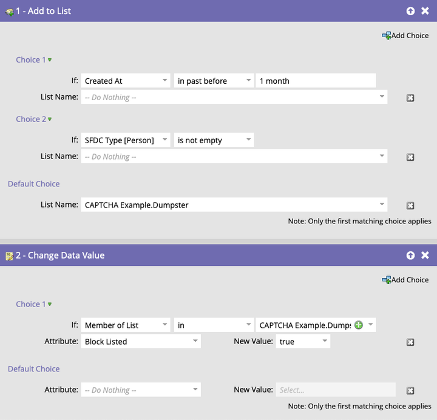Add Choice to Change Data Value step
The width and height of the screenshot is (437, 420).
click(405, 280)
